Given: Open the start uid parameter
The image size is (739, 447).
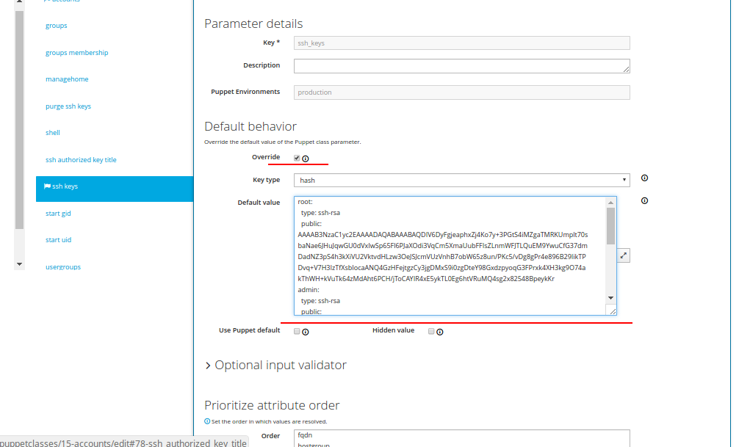Looking at the screenshot, I should tap(59, 240).
